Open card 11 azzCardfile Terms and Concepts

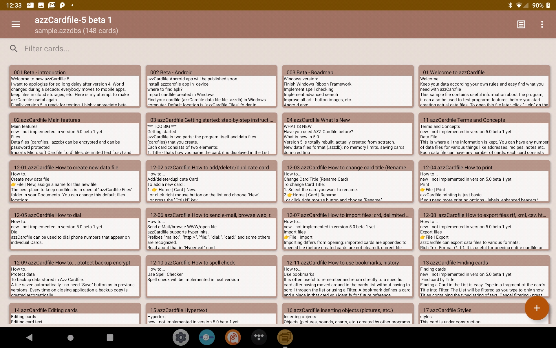pos(484,134)
